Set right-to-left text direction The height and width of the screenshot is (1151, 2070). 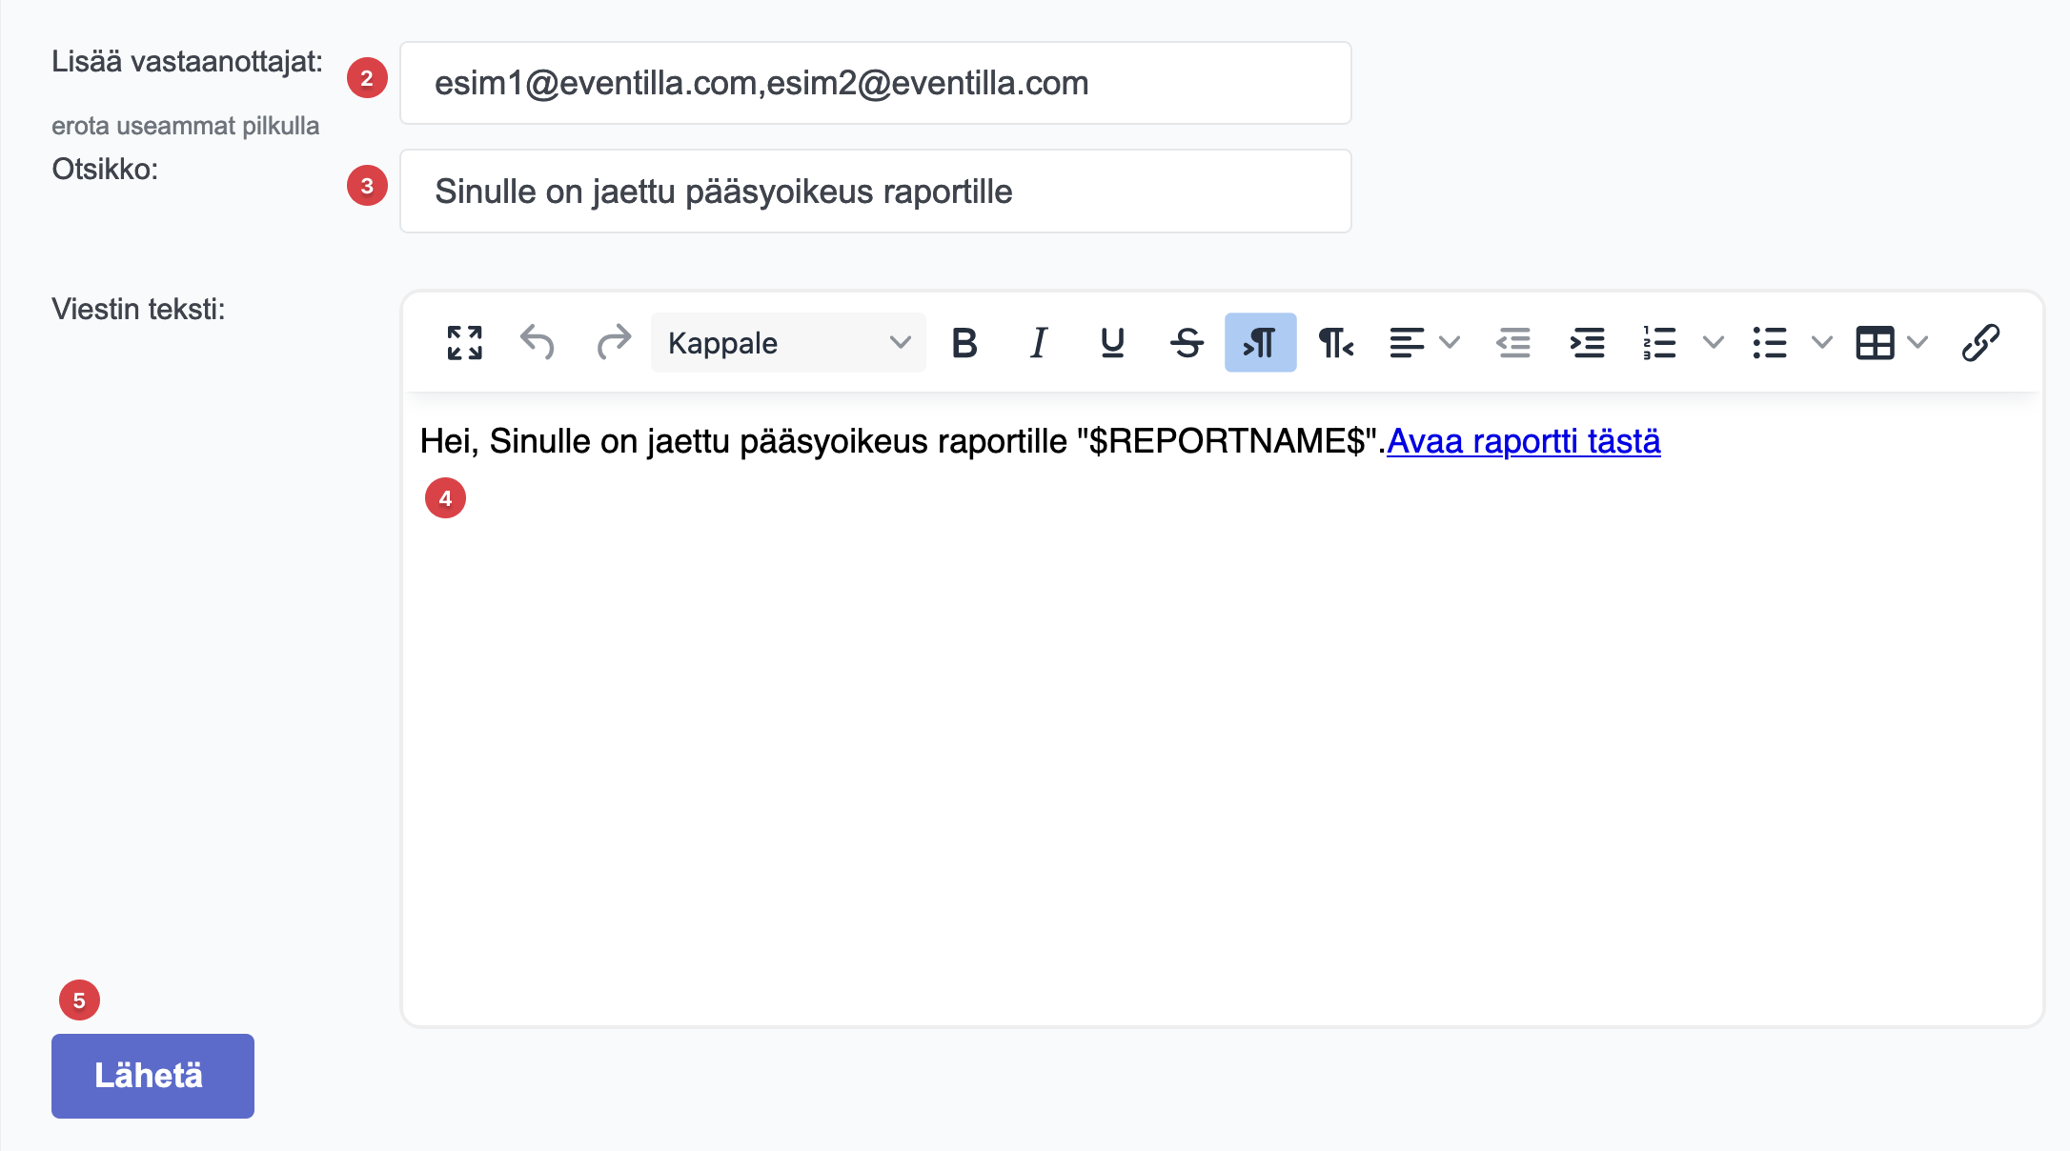[1335, 343]
